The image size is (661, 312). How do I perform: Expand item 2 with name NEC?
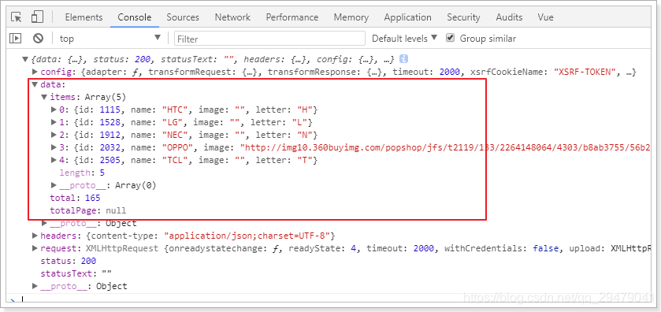point(54,135)
